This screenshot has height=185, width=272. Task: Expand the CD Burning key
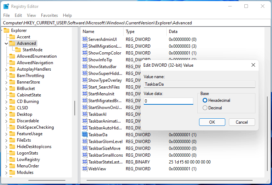[x=6, y=101]
